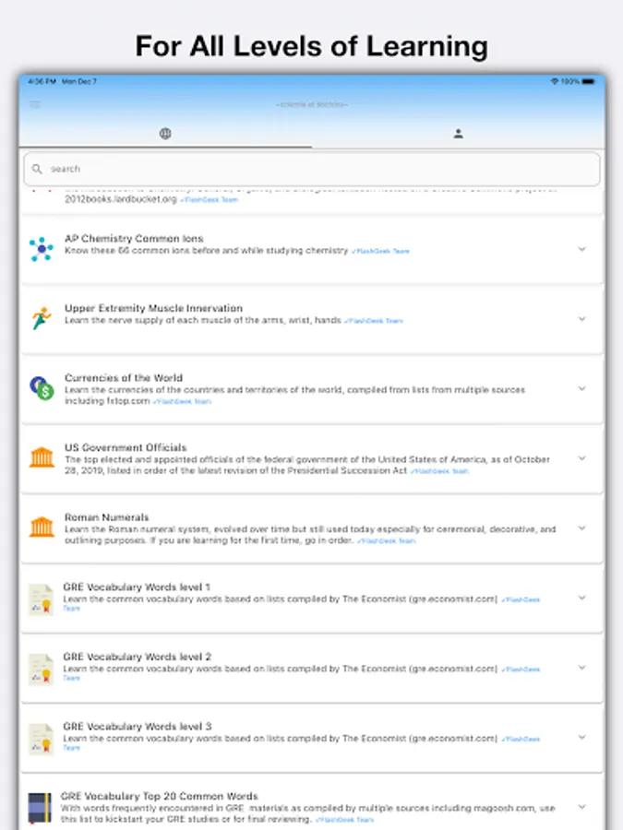The image size is (623, 830).
Task: Select the Currencies of the World title
Action: 124,378
